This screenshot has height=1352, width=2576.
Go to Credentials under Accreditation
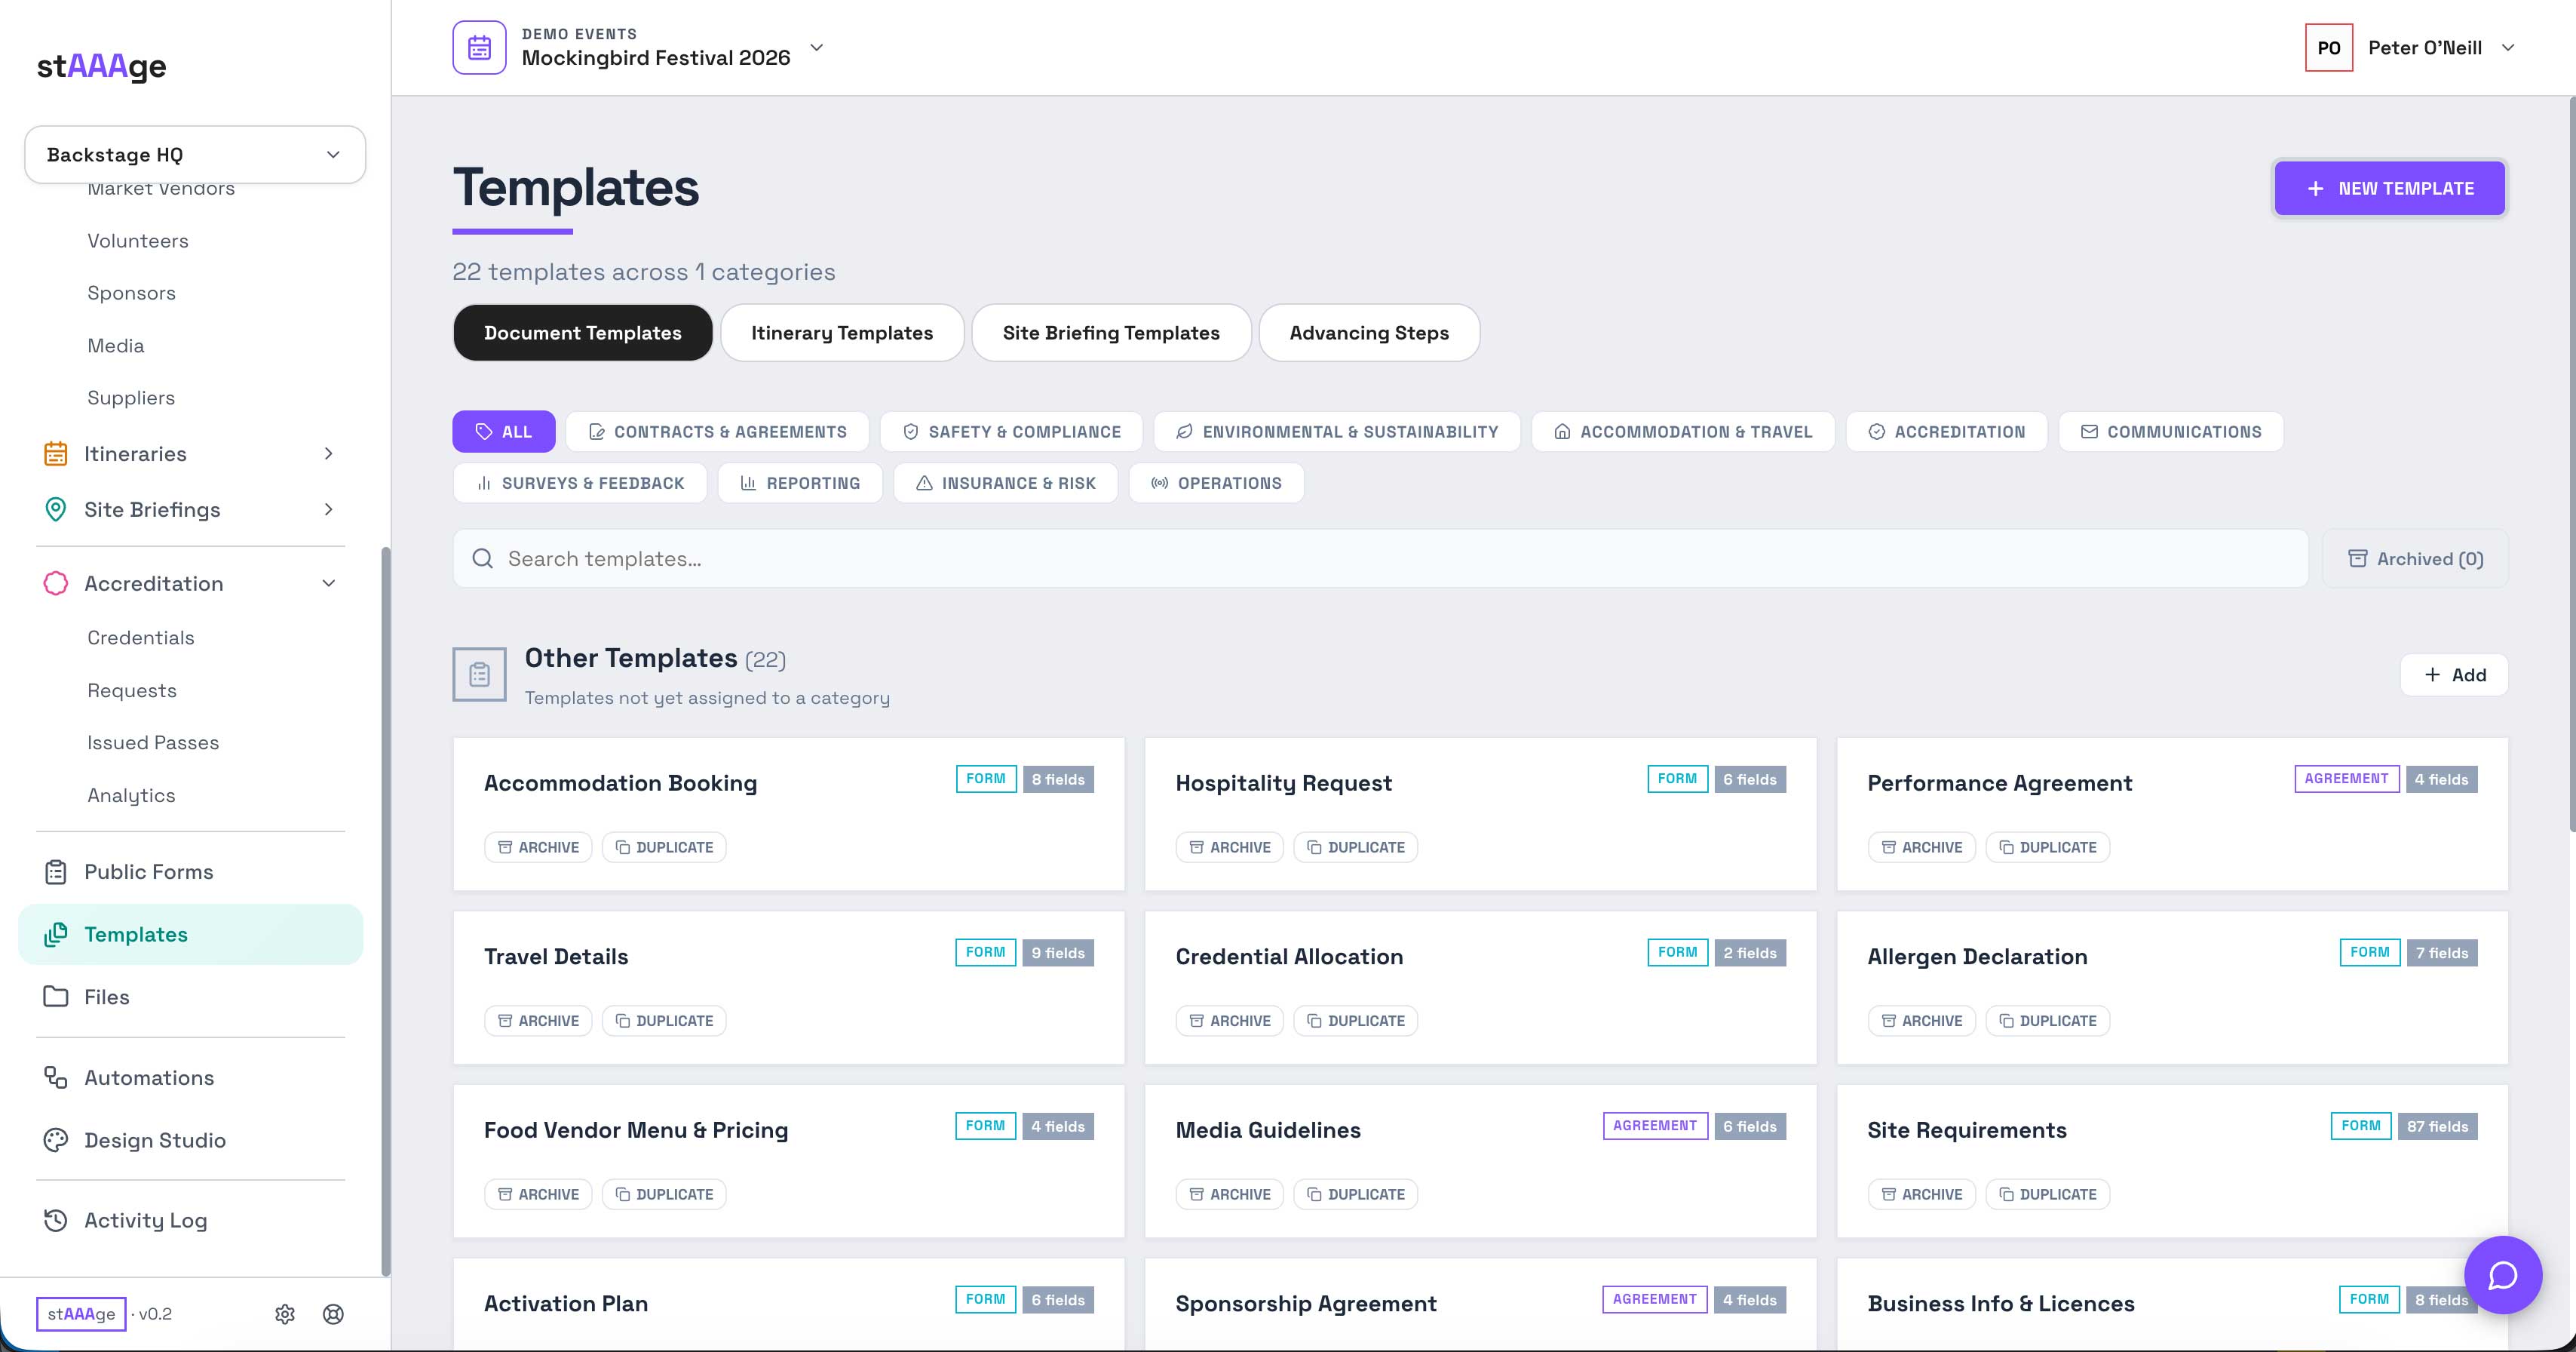click(x=141, y=638)
